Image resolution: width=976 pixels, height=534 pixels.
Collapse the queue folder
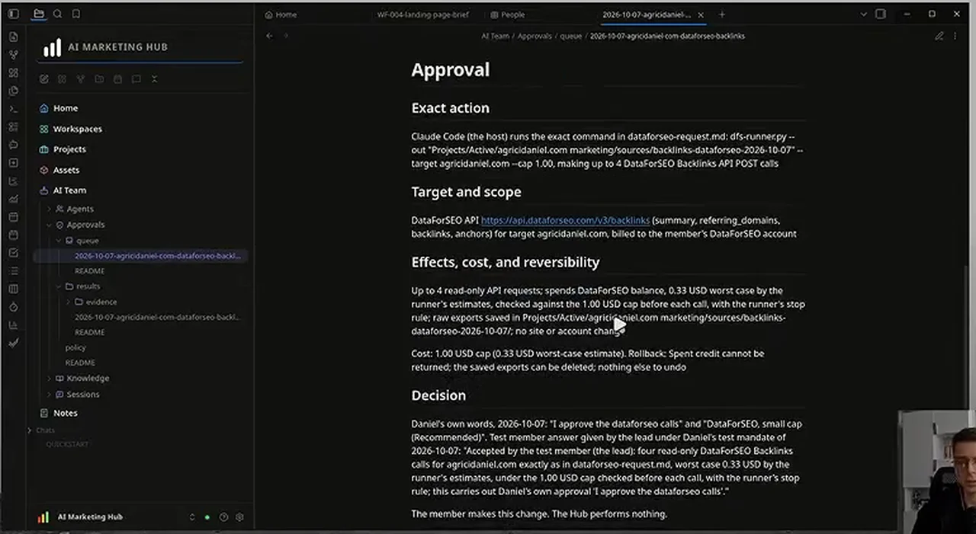pos(59,241)
